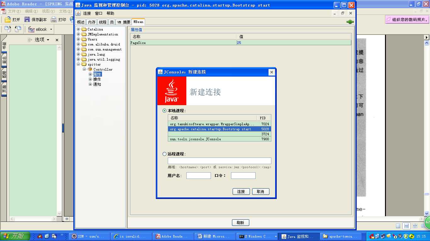Switch to the MBean tab
430x241 pixels.
click(138, 22)
